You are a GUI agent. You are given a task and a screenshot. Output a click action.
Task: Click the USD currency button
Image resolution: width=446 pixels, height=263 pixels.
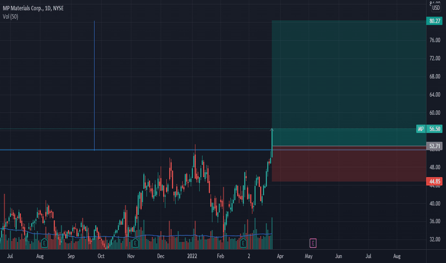[x=436, y=8]
